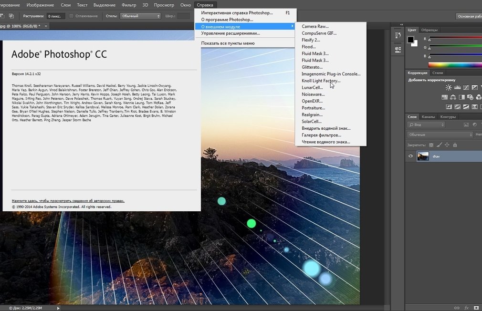Click the adjustment layer filter icon
The image size is (482, 311).
click(475, 124)
